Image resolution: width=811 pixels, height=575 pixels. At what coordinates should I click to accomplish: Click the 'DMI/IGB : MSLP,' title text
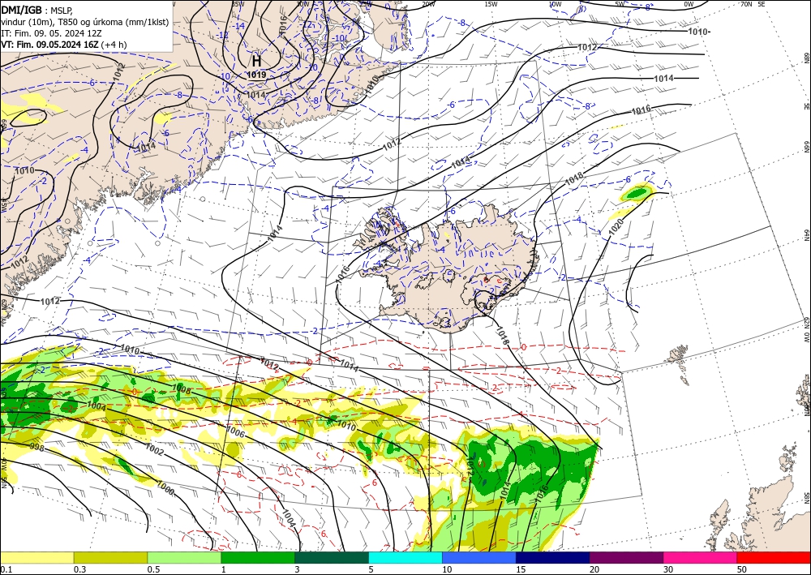pyautogui.click(x=37, y=10)
